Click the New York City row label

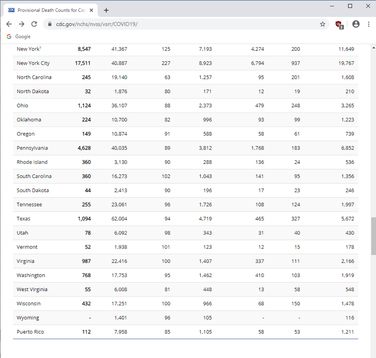33,63
